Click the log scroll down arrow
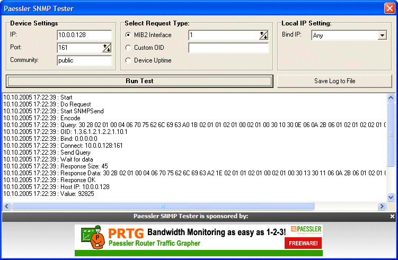Image resolution: width=398 pixels, height=260 pixels. [391, 197]
